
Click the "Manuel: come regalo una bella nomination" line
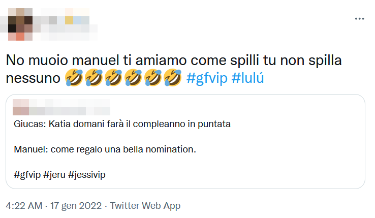point(105,150)
